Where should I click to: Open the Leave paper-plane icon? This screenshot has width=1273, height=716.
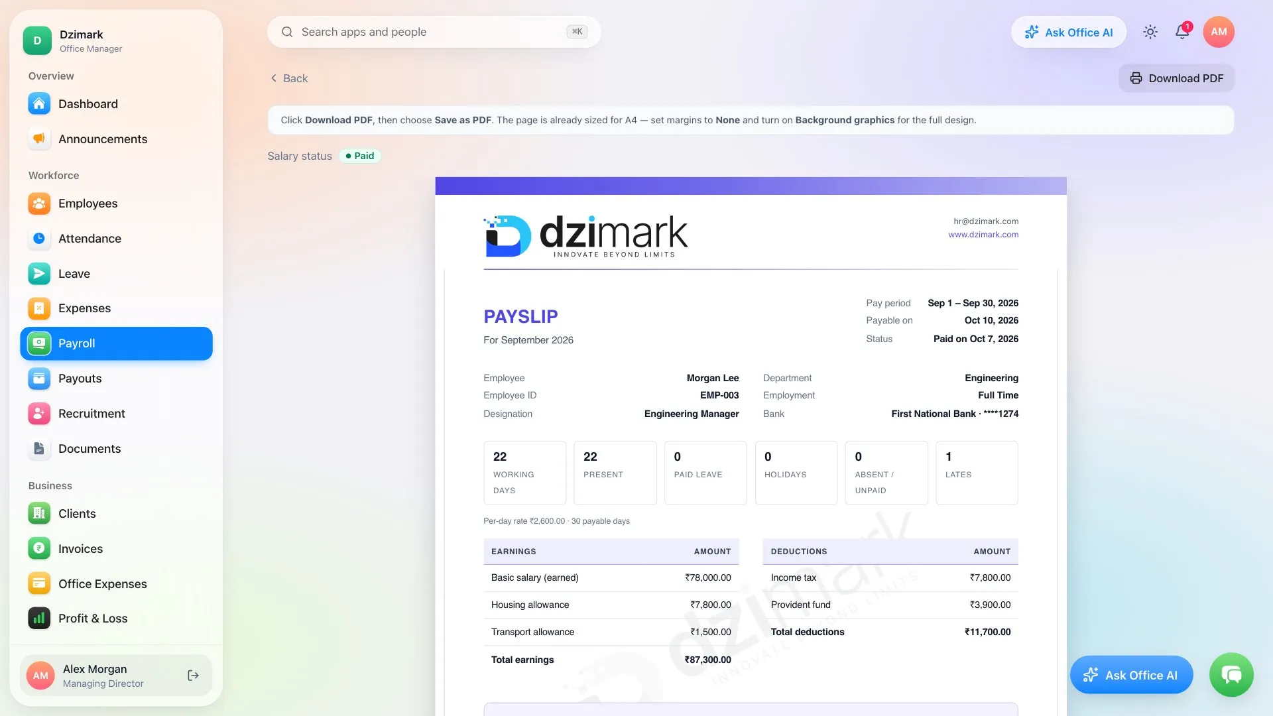(39, 274)
